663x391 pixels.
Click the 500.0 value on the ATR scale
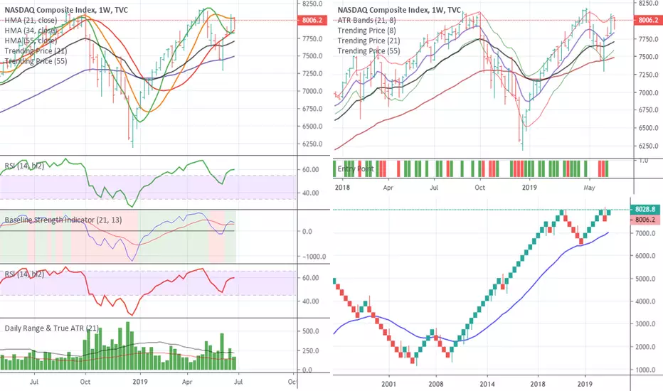(310, 331)
